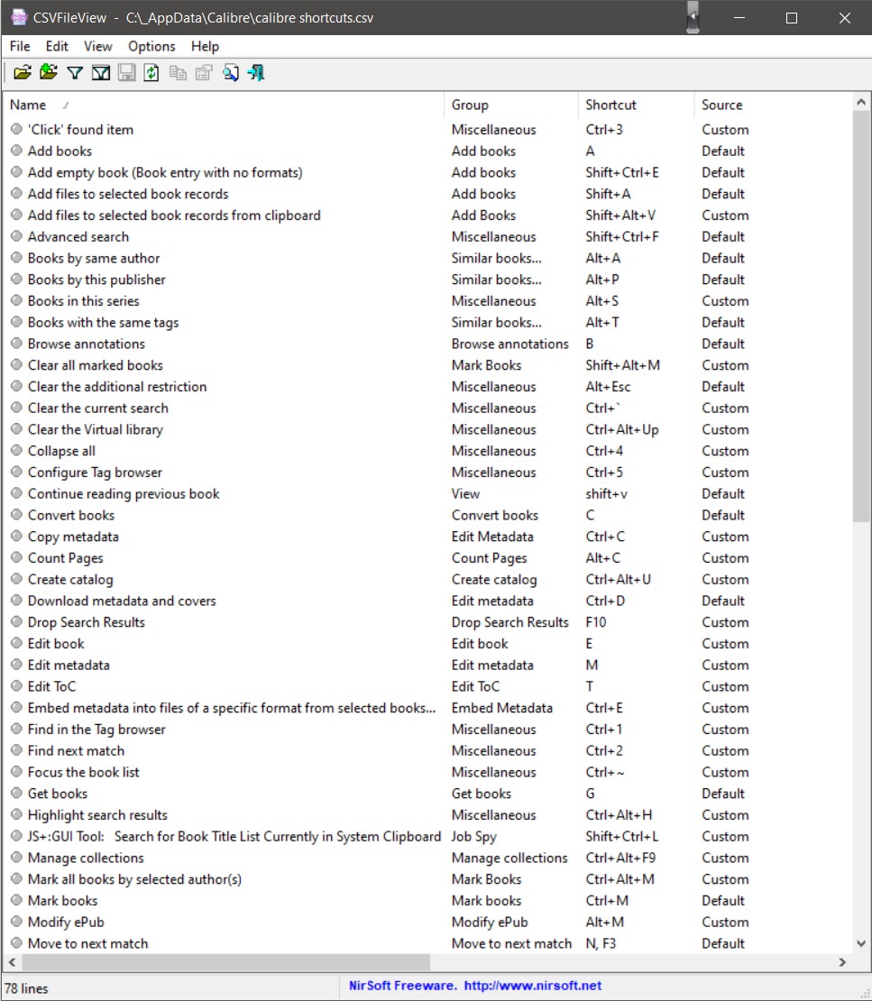Click the 'Shift+Alt+V' shortcut cell

pyautogui.click(x=620, y=216)
